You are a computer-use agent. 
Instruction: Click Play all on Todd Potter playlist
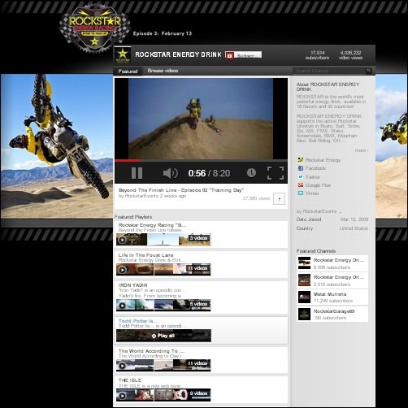tap(163, 336)
